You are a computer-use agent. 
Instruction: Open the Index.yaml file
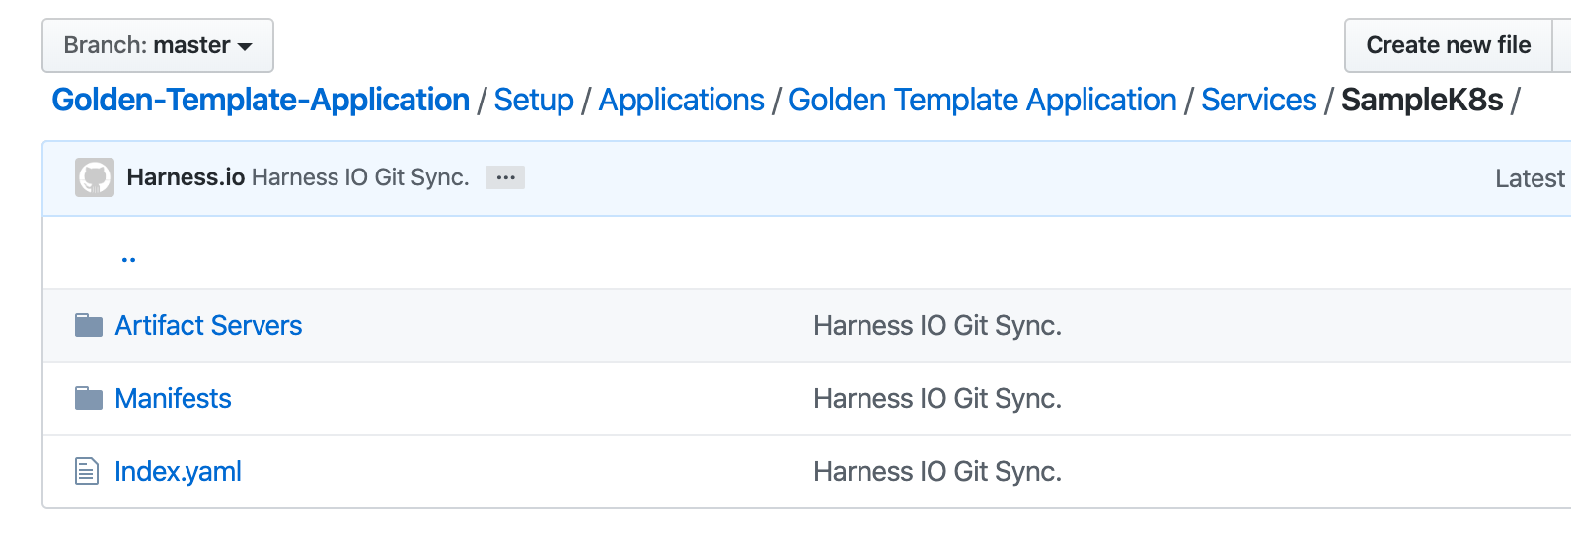(178, 471)
